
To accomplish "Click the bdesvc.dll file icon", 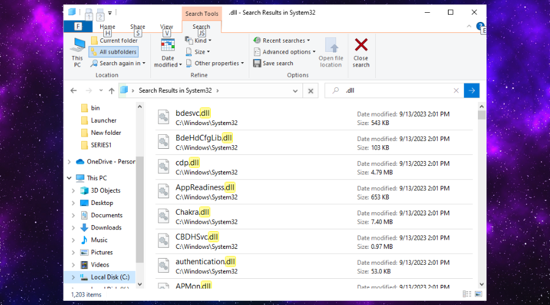I will [163, 117].
